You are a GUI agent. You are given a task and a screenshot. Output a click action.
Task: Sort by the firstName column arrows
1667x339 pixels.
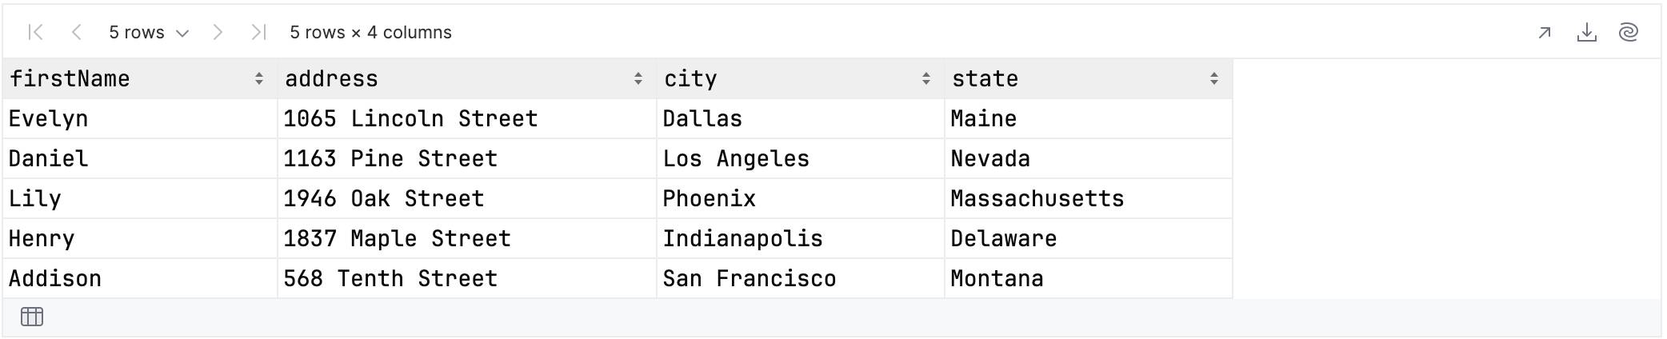[259, 78]
